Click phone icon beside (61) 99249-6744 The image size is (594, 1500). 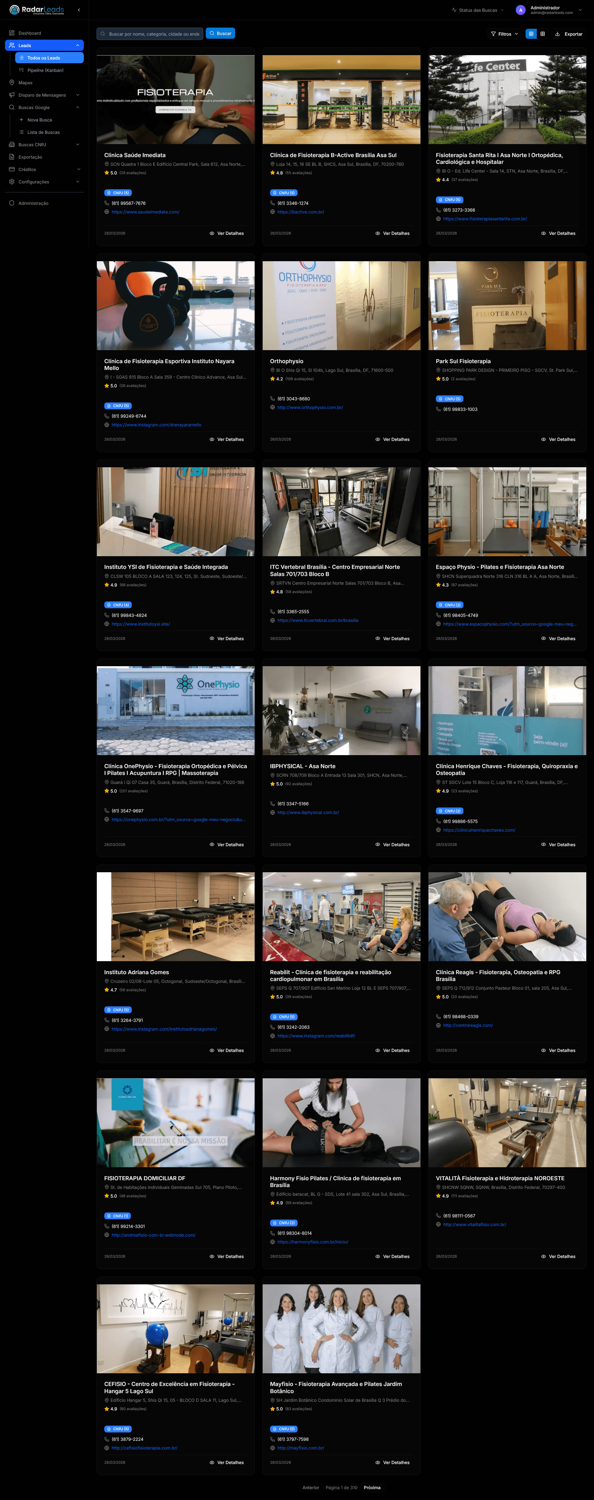click(106, 416)
